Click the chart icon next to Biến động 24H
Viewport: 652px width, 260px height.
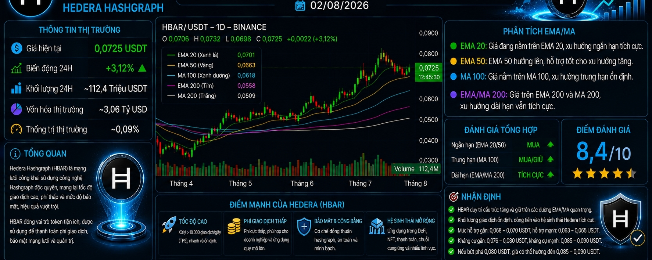pyautogui.click(x=17, y=68)
